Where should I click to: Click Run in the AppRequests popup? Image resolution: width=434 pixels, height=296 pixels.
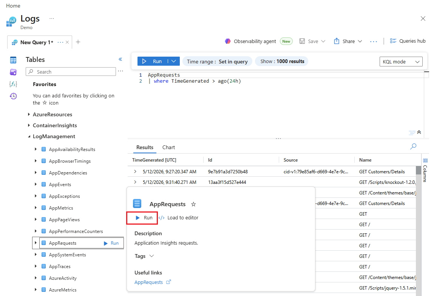tap(144, 218)
